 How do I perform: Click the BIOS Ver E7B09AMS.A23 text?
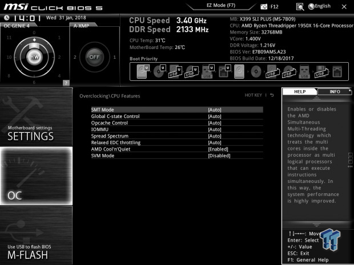pos(258,52)
